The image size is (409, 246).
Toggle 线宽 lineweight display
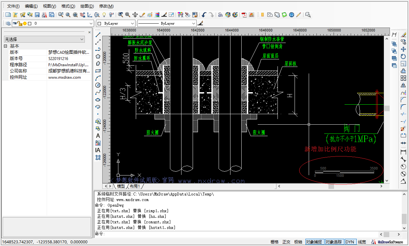click(x=362, y=242)
